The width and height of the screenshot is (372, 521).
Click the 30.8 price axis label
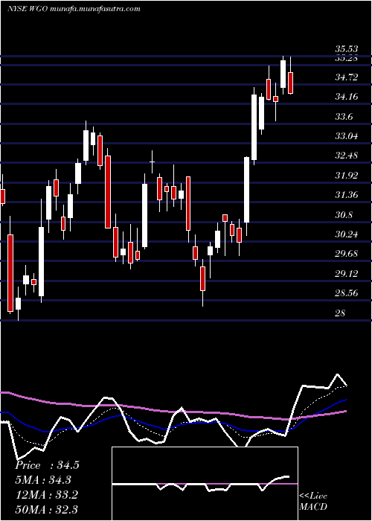tap(344, 215)
